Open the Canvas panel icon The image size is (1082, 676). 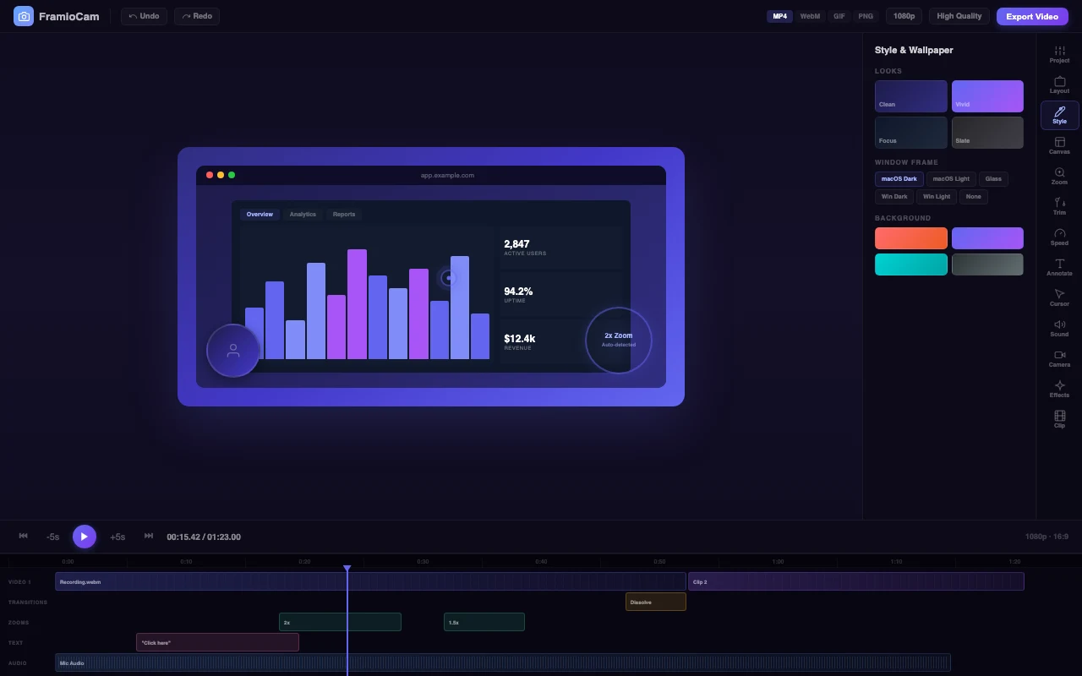pos(1059,146)
